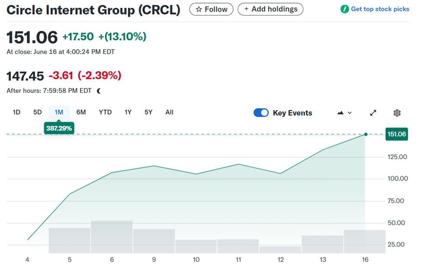The image size is (422, 268).
Task: Select the 5Y time range tab
Action: [148, 112]
